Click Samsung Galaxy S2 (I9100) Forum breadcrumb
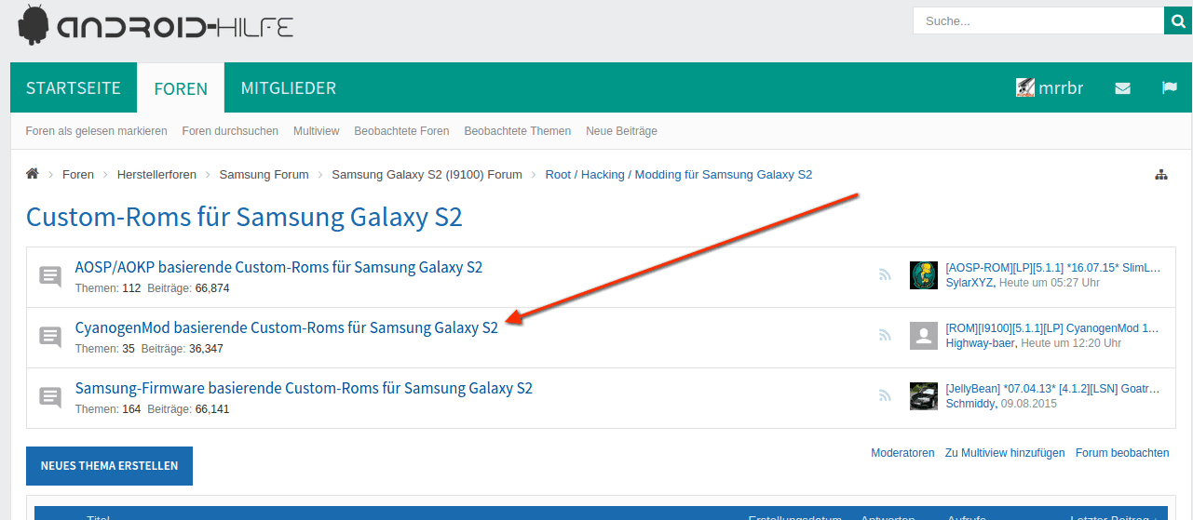Viewport: 1193px width, 520px height. pos(427,175)
